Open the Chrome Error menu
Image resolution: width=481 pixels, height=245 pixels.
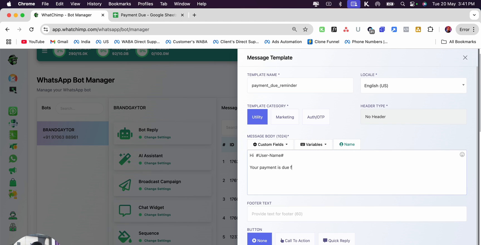pos(467,30)
